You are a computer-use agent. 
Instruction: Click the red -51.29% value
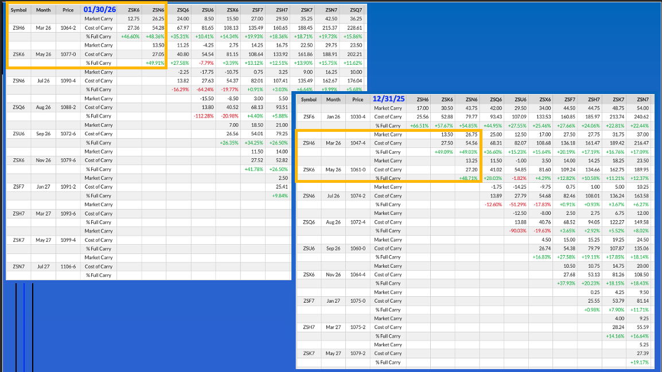point(517,205)
